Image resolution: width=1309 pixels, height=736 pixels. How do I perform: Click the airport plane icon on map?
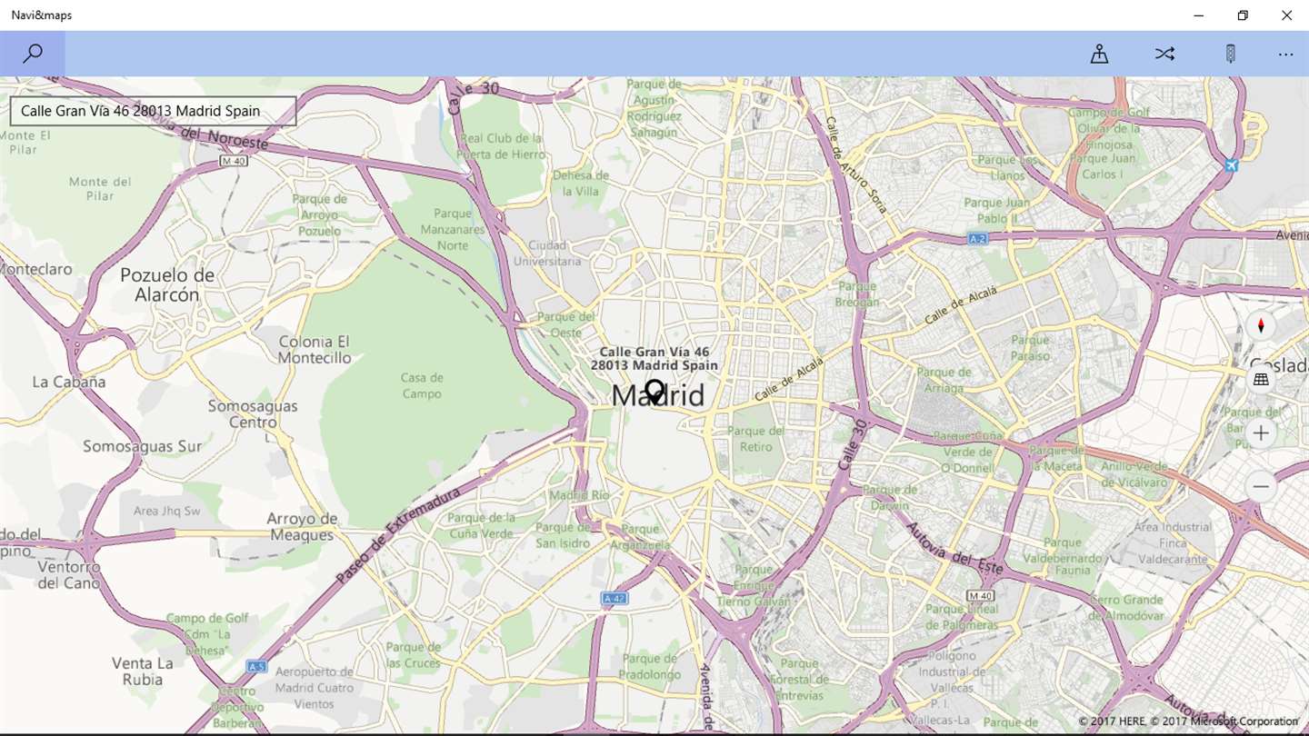pos(1231,165)
